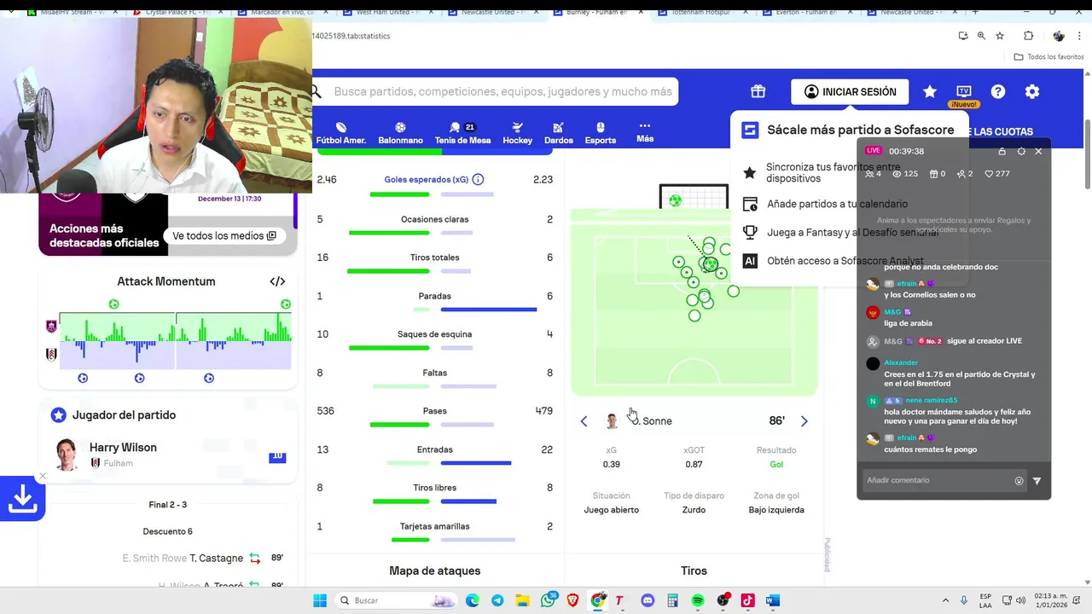Send the chat comment

1037,481
